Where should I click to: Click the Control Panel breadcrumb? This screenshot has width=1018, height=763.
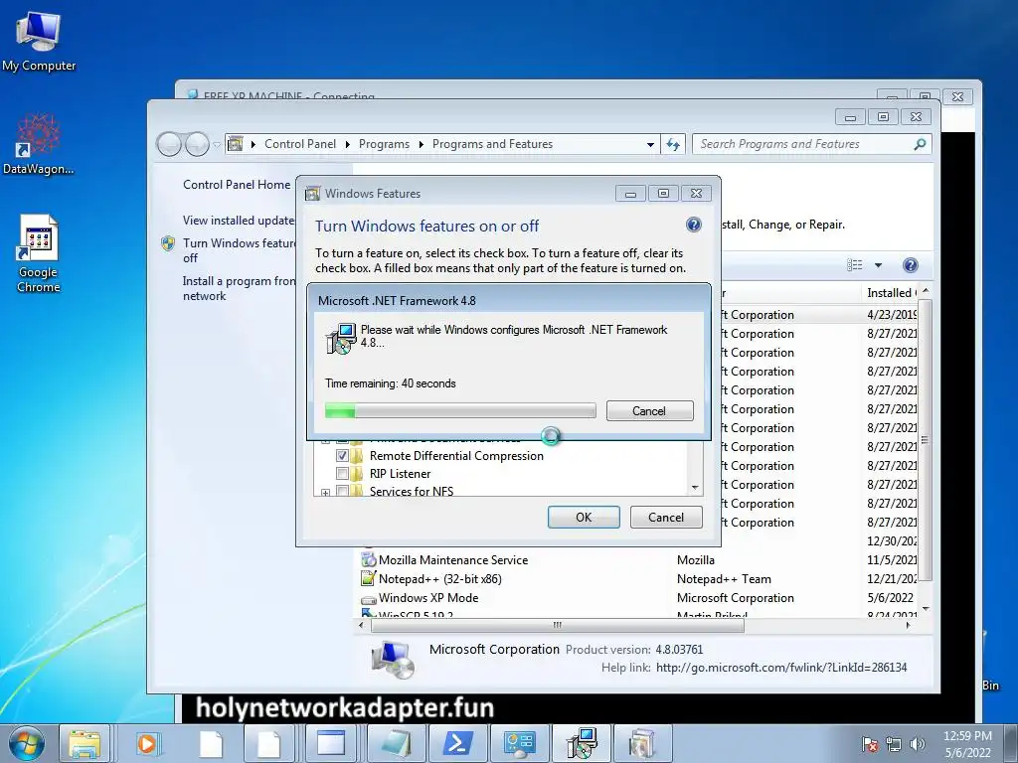point(300,144)
